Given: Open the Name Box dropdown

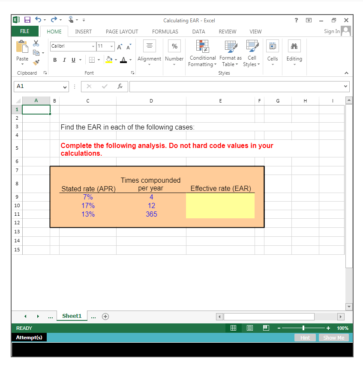Looking at the screenshot, I should [65, 87].
